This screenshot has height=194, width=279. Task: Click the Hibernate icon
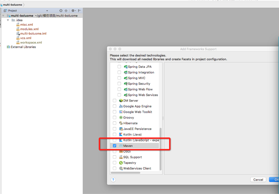coord(121,123)
